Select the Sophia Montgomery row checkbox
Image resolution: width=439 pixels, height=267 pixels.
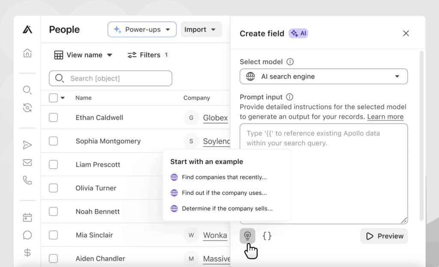coord(53,141)
